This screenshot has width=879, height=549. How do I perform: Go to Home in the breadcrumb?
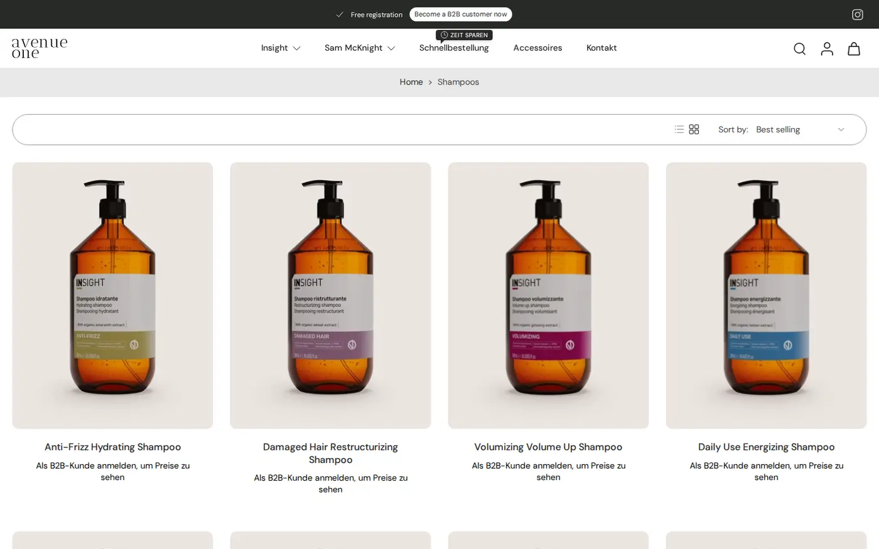click(x=411, y=82)
